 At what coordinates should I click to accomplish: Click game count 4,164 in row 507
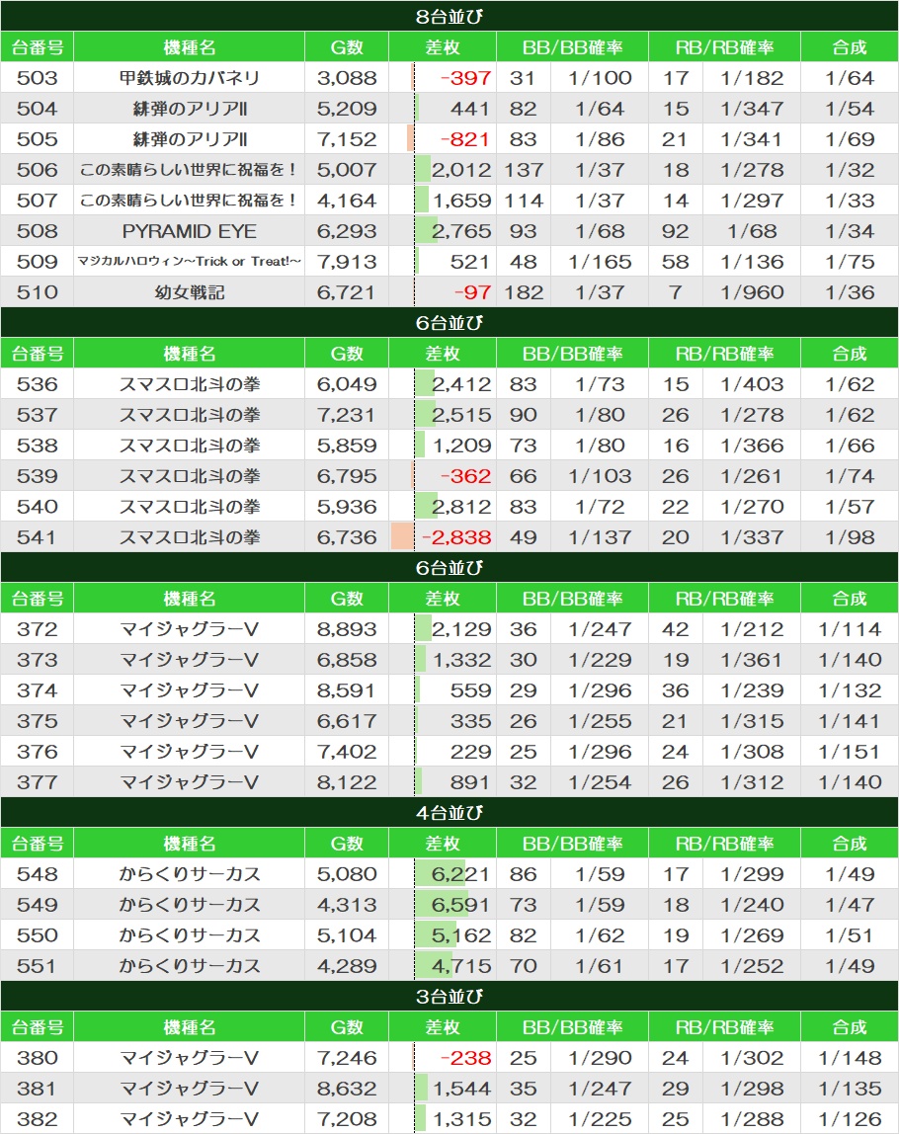pyautogui.click(x=347, y=201)
